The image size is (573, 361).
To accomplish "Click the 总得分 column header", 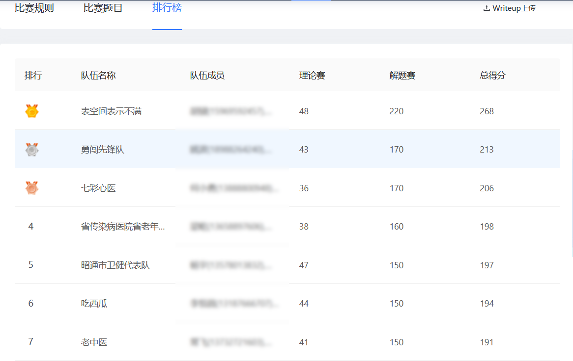I will tap(492, 76).
